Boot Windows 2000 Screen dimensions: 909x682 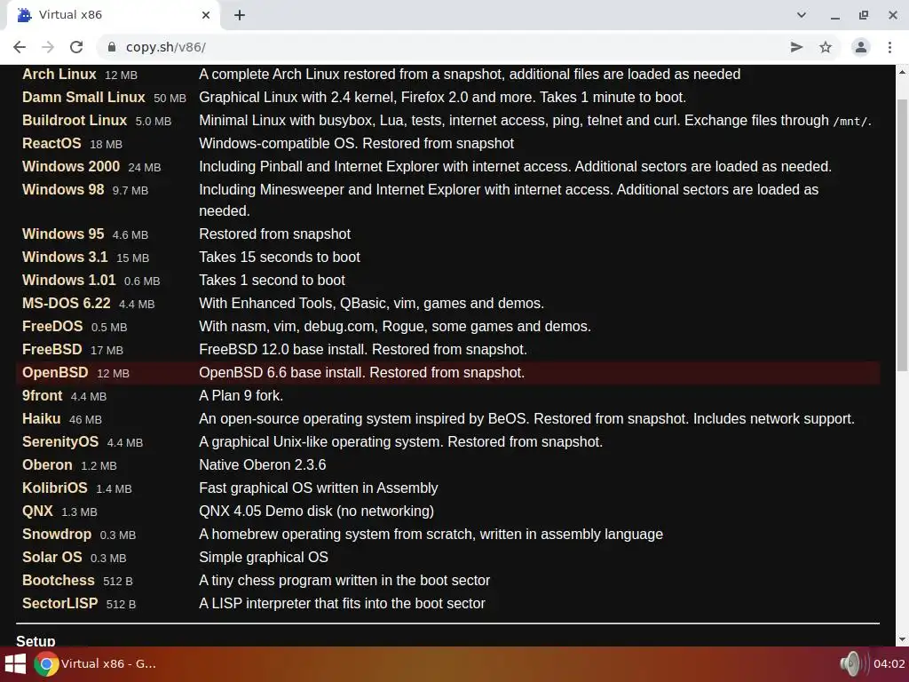[71, 166]
